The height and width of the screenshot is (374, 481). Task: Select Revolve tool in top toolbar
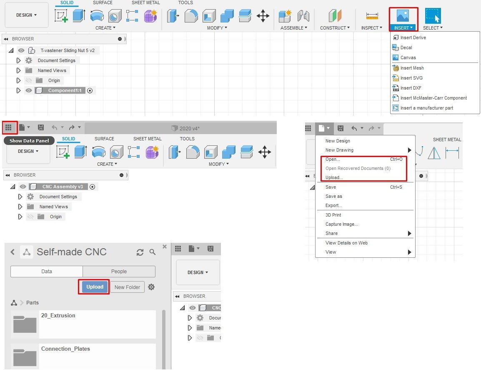97,16
